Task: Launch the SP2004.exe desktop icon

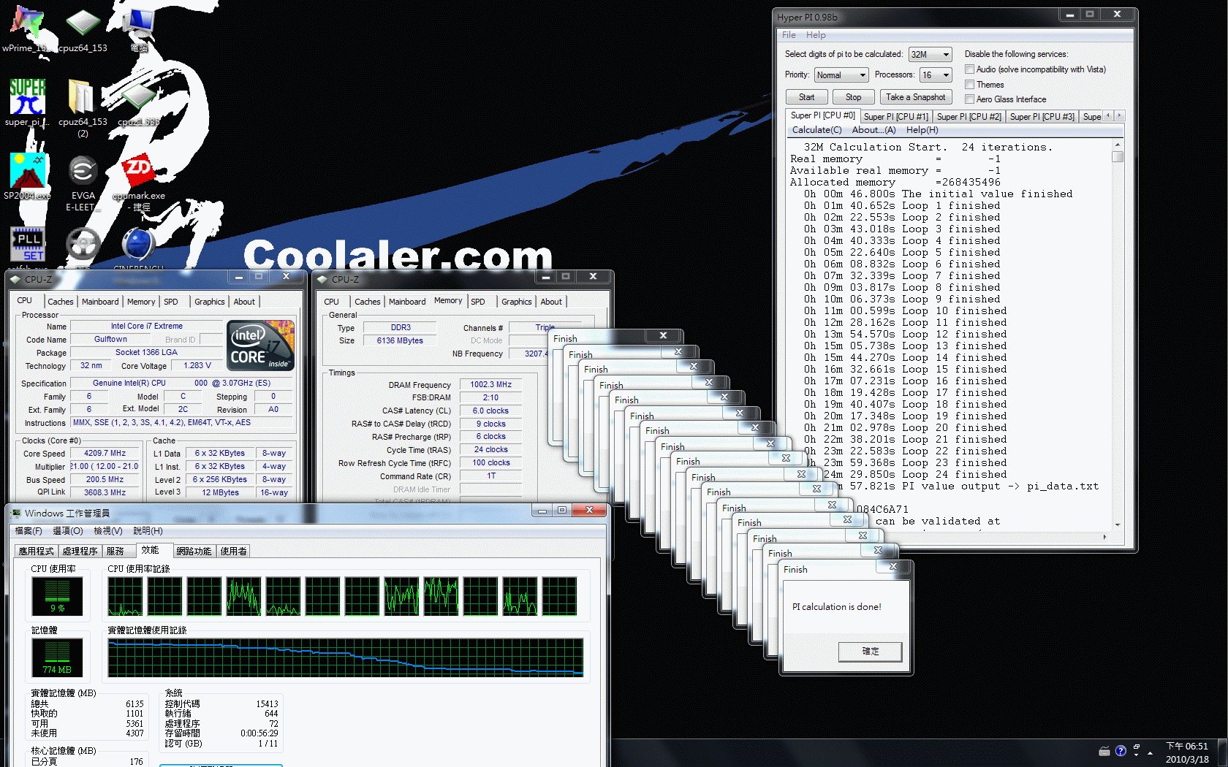Action: pyautogui.click(x=27, y=176)
